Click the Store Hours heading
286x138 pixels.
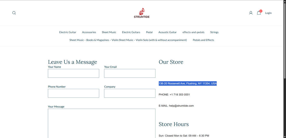point(174,124)
